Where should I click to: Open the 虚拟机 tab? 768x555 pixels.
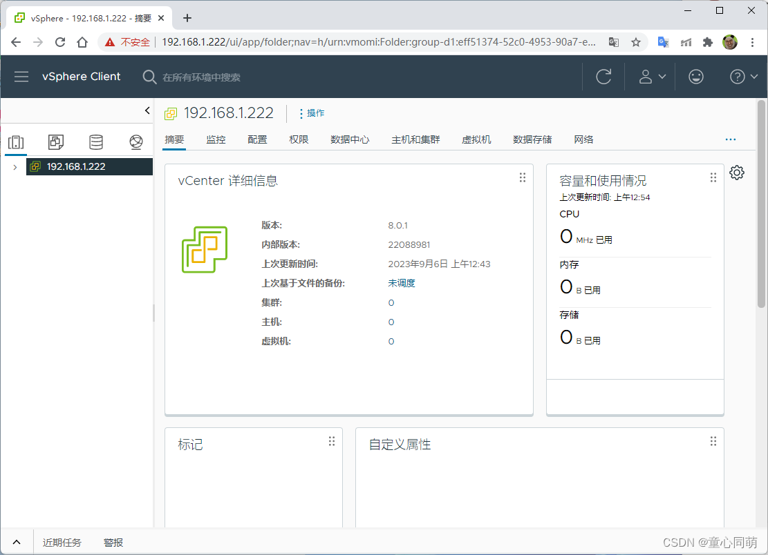coord(476,140)
